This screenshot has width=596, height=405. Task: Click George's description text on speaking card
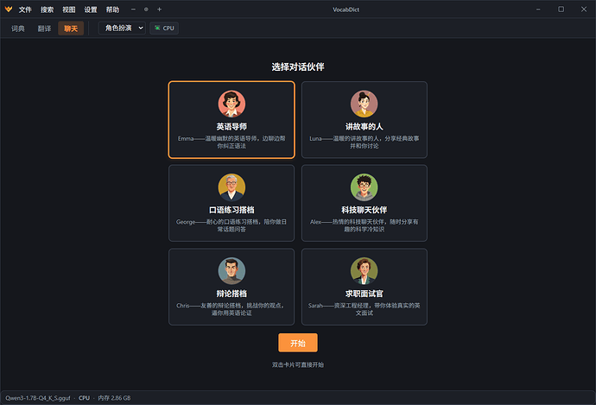[x=231, y=225]
